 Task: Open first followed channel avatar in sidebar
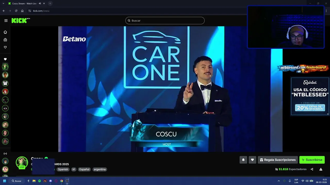point(5,67)
